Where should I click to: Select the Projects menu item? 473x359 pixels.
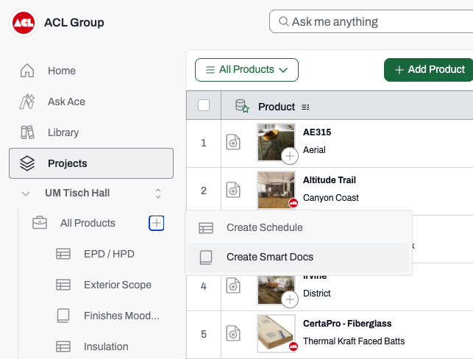click(91, 163)
